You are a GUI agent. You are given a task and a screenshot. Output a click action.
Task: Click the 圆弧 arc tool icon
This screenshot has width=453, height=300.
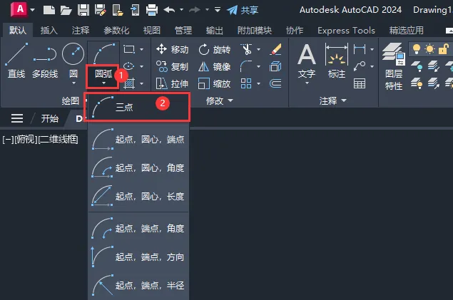coord(103,53)
